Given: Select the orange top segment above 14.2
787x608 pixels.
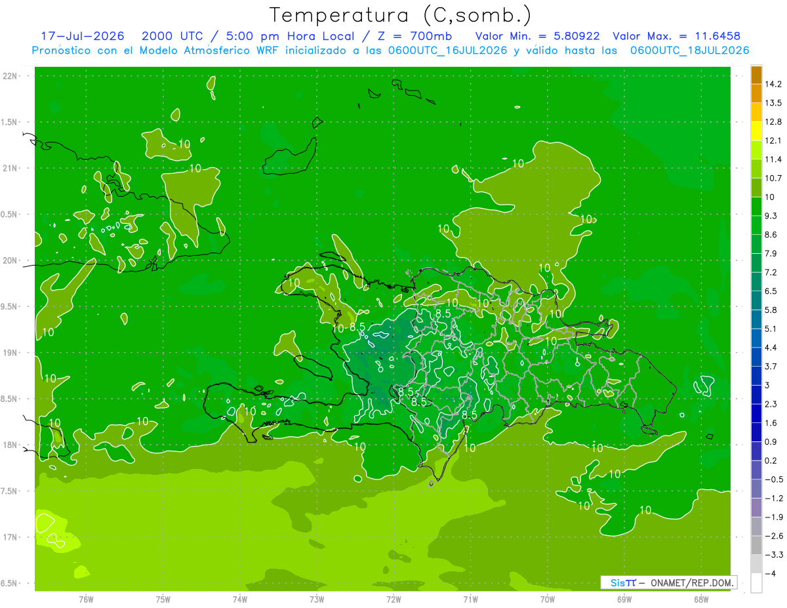Looking at the screenshot, I should [x=756, y=75].
